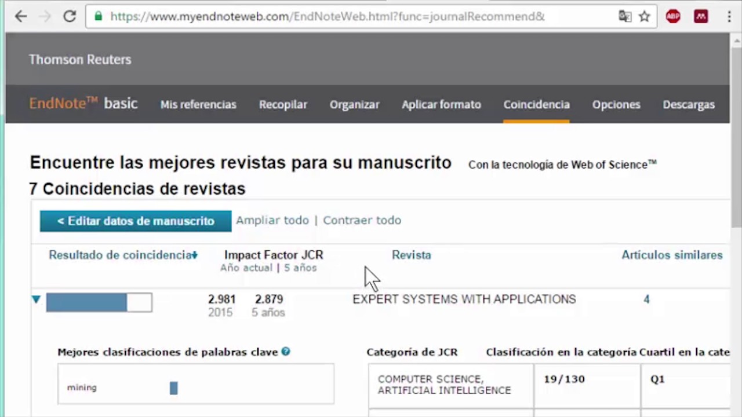742x417 pixels.
Task: Click help icon beside palabras clave
Action: tap(285, 352)
